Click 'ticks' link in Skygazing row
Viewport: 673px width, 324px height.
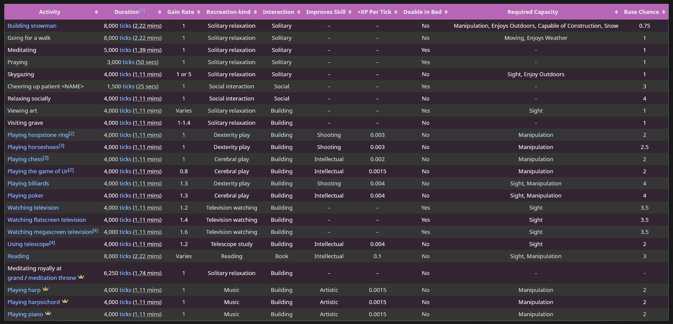(x=125, y=75)
